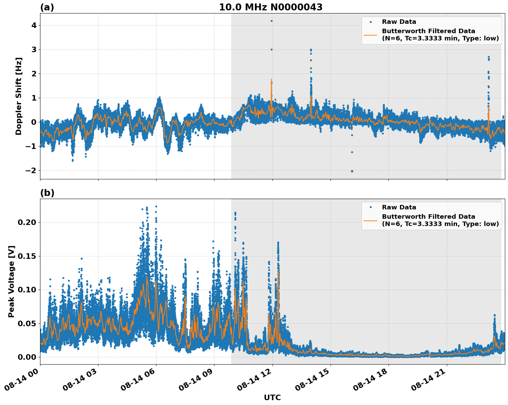Click the blue Raw Data dot icon in panel (a) legend

pos(370,21)
